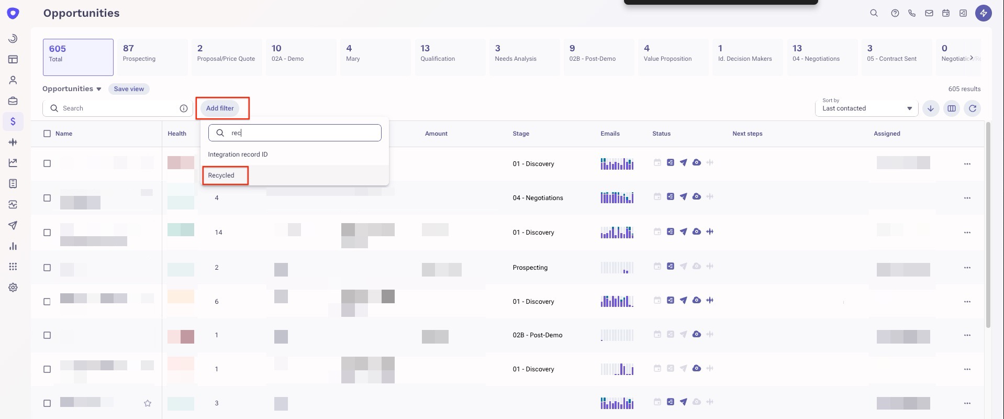This screenshot has width=1004, height=419.
Task: Open the bar chart reports icon in sidebar
Action: (x=13, y=246)
